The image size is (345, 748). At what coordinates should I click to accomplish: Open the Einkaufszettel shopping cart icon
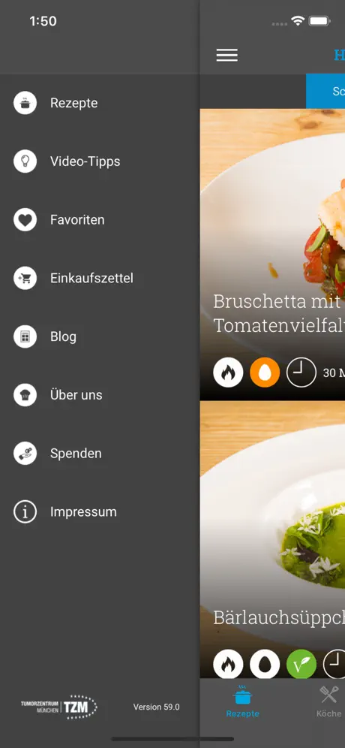click(x=25, y=278)
